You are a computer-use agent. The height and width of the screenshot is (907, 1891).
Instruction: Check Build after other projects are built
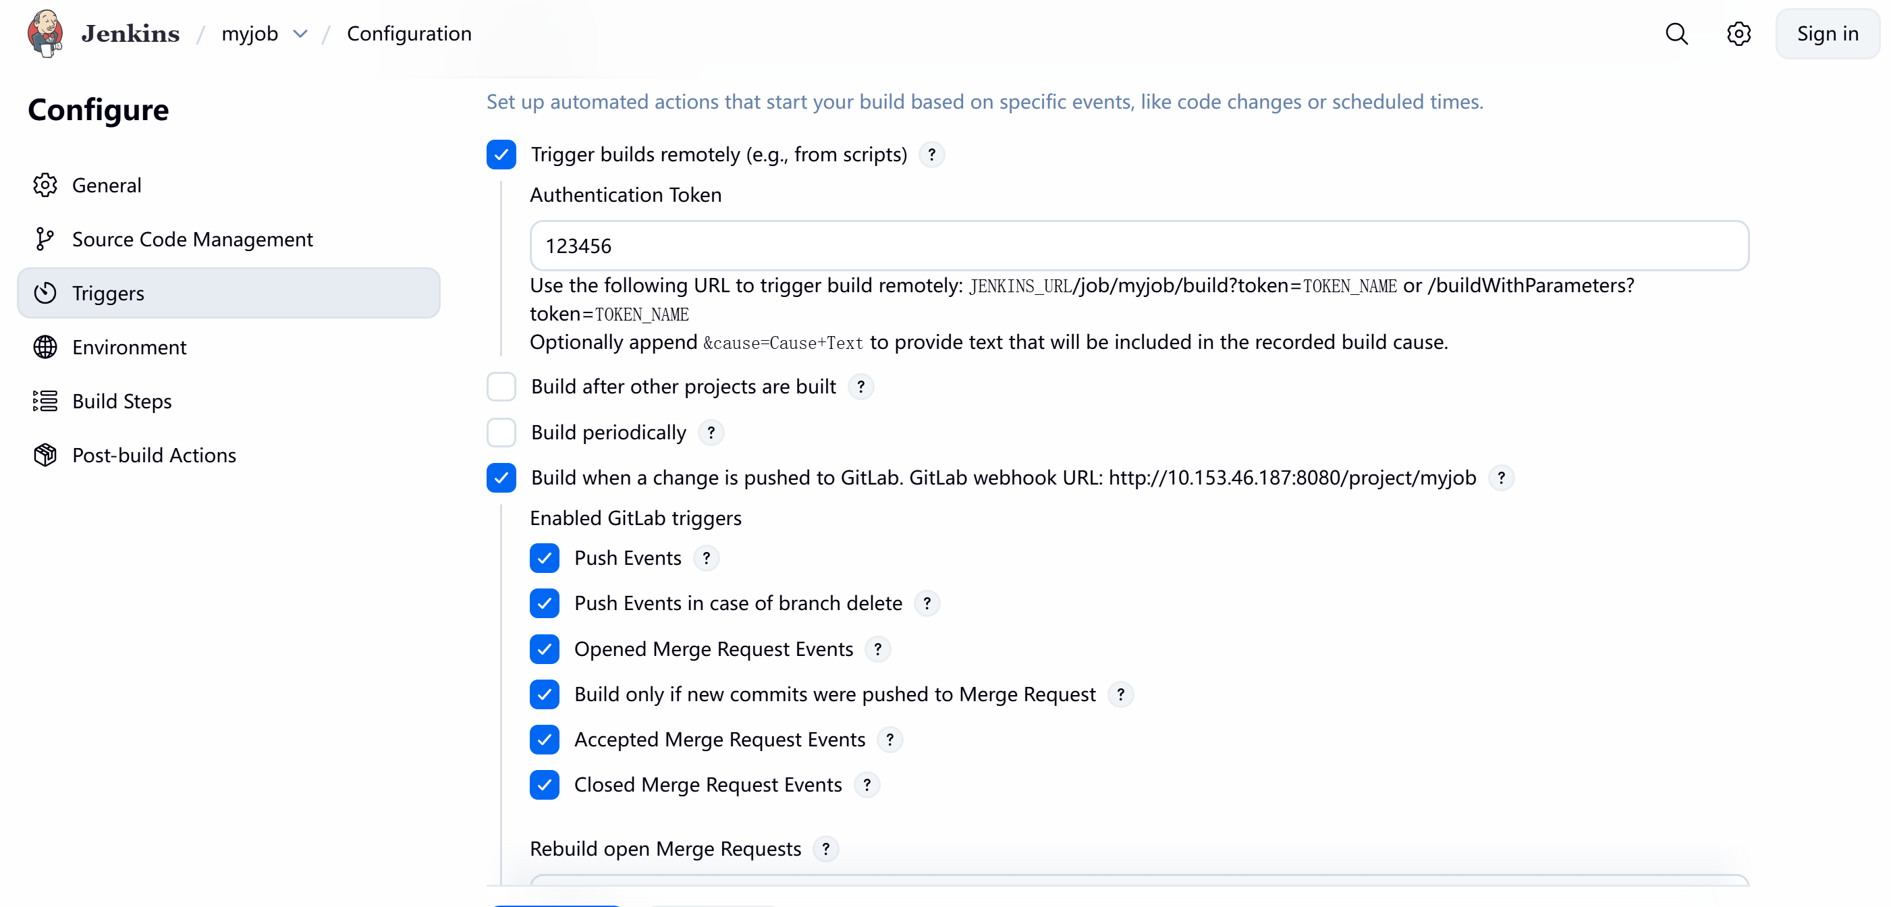coord(501,387)
